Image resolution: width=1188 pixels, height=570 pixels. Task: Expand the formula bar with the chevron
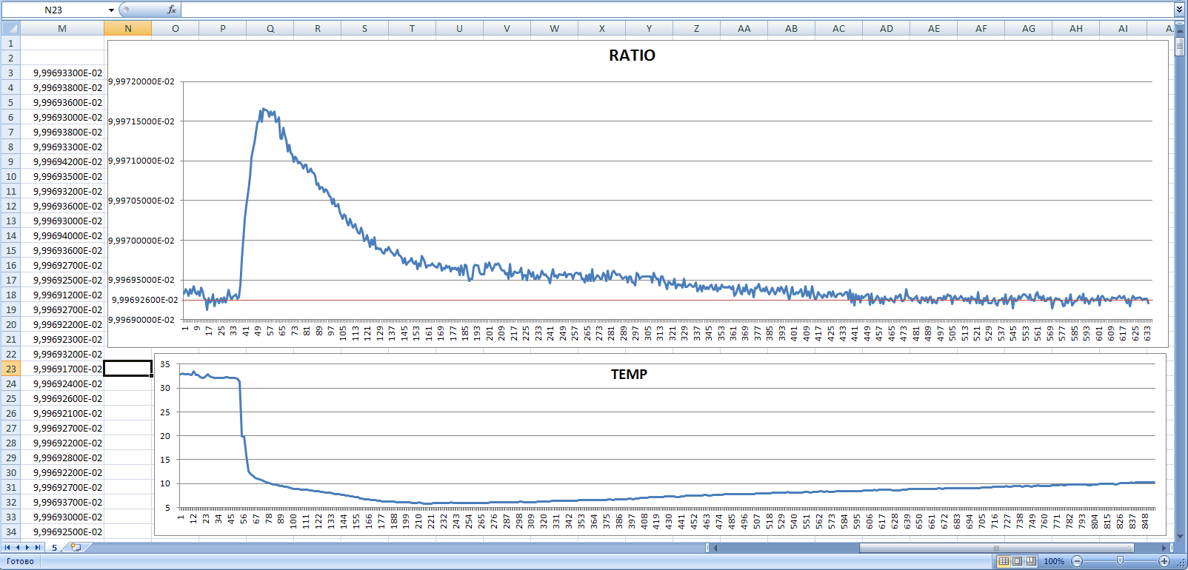coord(1179,10)
